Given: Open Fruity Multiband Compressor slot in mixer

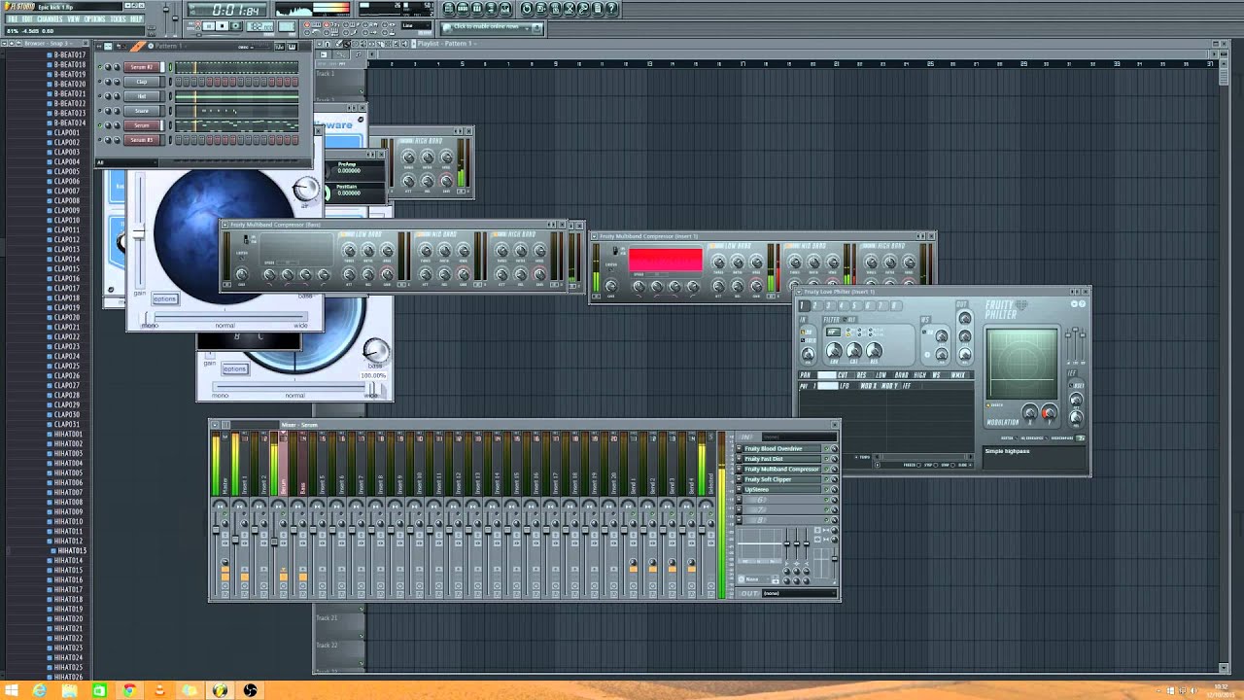Looking at the screenshot, I should click(782, 470).
